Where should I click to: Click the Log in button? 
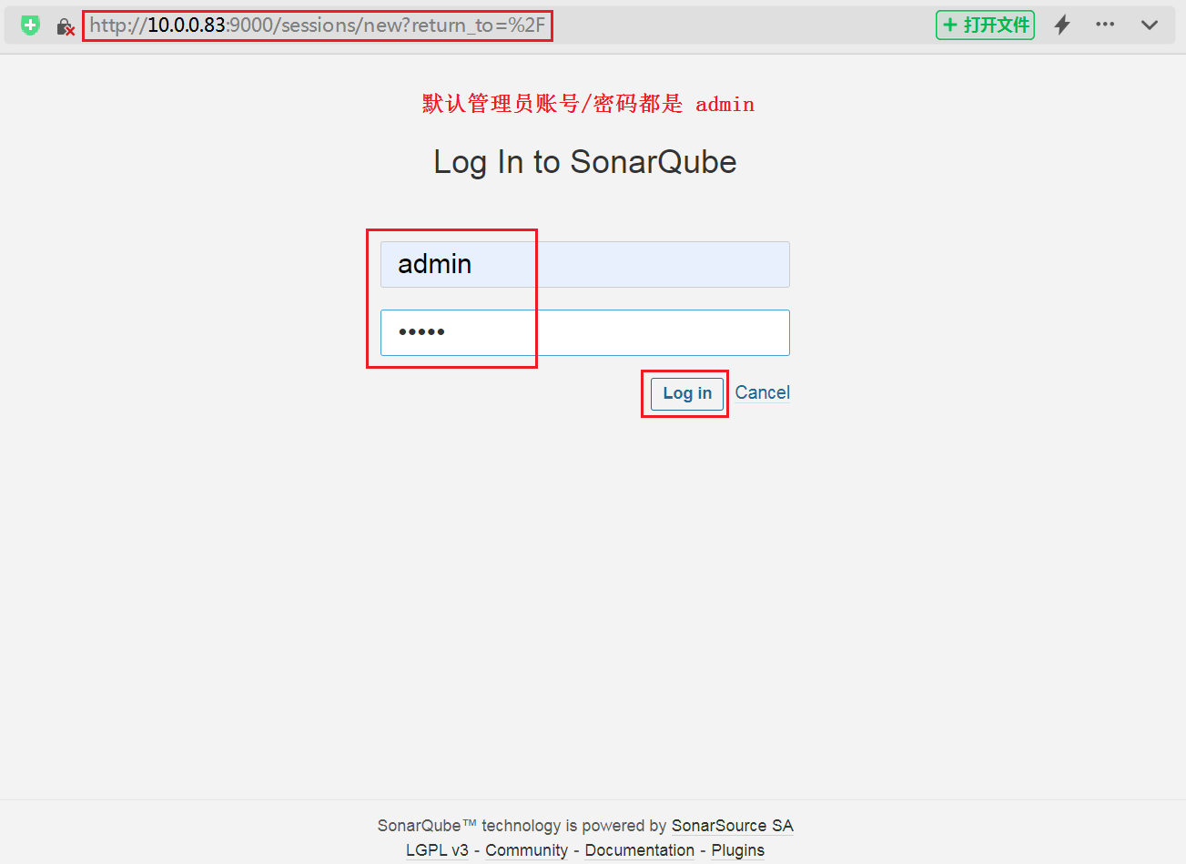click(x=687, y=393)
